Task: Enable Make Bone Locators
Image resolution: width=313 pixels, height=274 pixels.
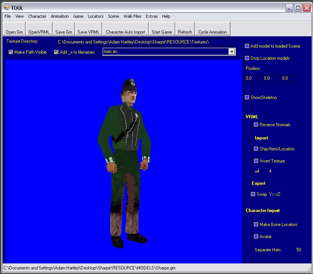Action: click(256, 224)
